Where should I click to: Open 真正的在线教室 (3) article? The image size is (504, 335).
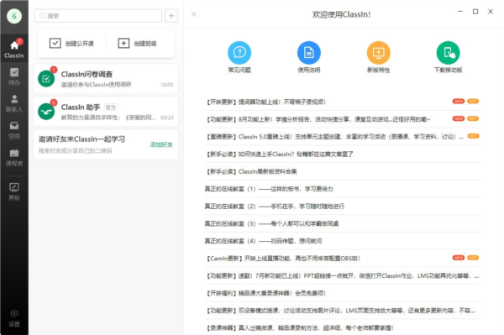click(x=342, y=223)
